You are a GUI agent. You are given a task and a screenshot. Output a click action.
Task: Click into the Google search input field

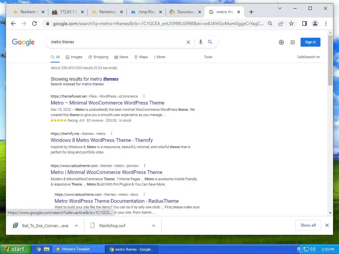(117, 42)
